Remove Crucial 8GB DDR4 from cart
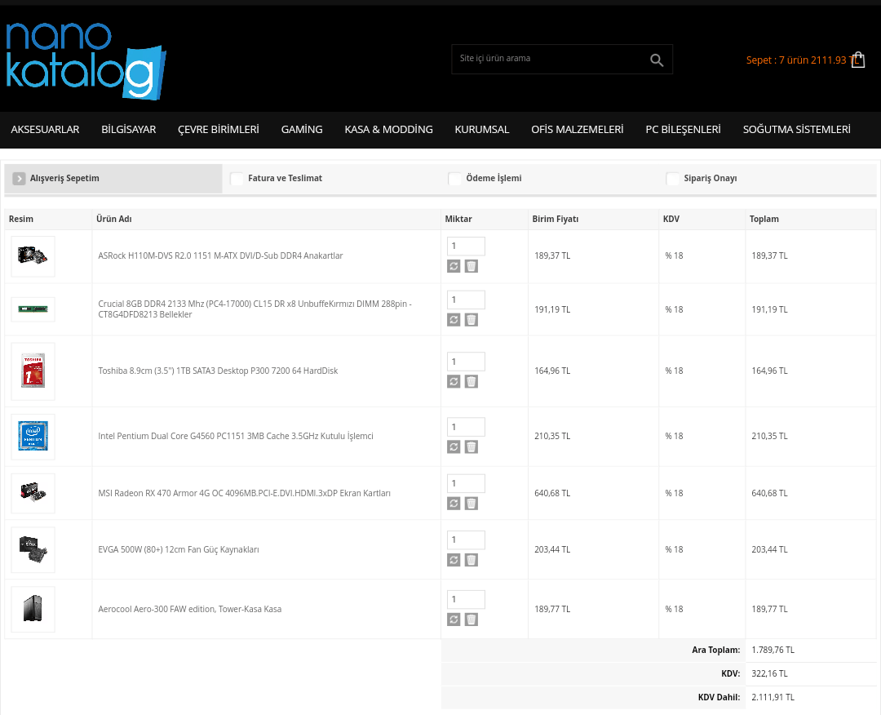This screenshot has width=881, height=715. point(471,320)
